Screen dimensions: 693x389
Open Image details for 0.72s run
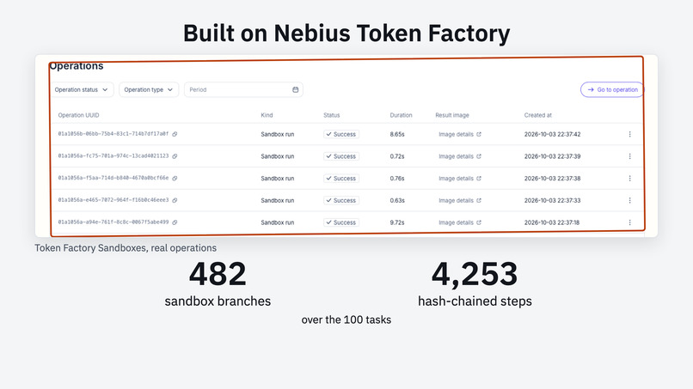[x=460, y=156]
